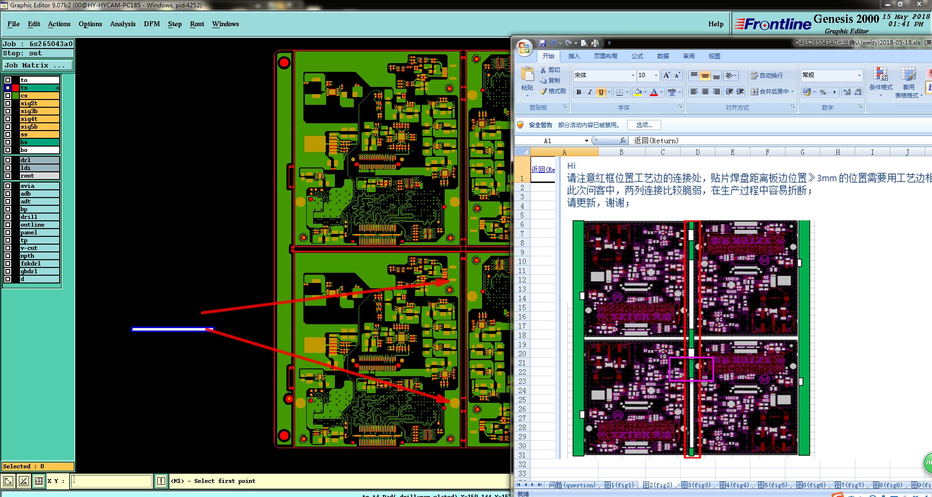Click the cell borders icon
This screenshot has width=932, height=497.
pyautogui.click(x=619, y=92)
